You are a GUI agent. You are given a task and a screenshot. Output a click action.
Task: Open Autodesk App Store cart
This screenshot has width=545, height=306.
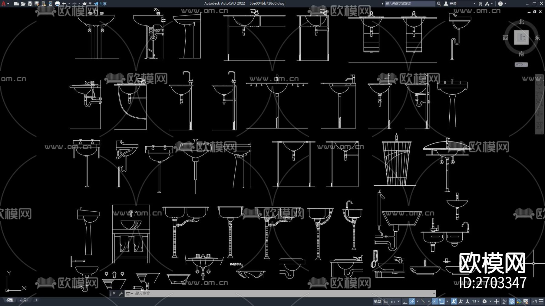tap(481, 4)
